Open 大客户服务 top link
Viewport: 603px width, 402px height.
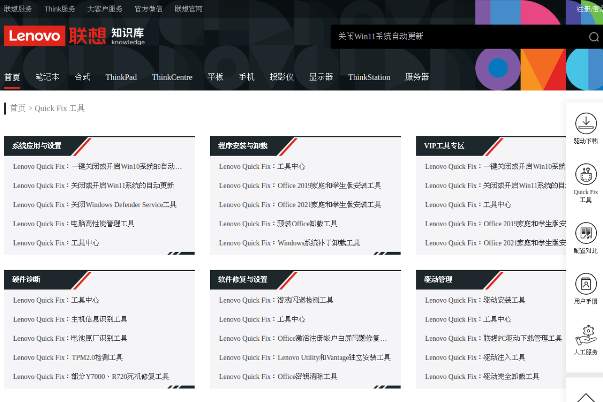click(105, 9)
